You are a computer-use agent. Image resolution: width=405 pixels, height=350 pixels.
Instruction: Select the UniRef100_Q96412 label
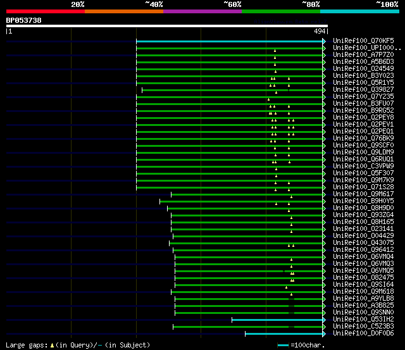363,250
